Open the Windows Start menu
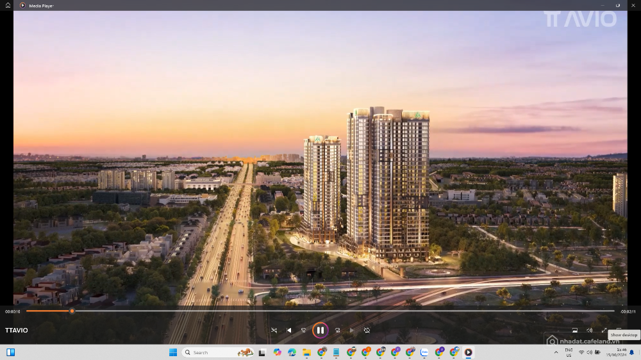Screen dimensions: 641x360 (173, 352)
